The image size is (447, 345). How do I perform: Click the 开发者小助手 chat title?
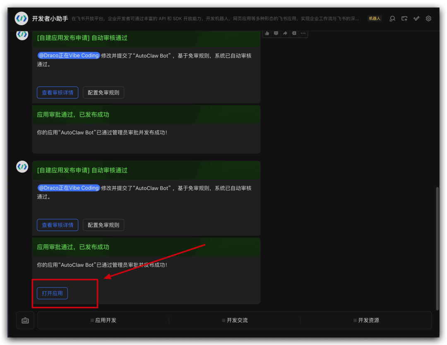click(x=50, y=19)
